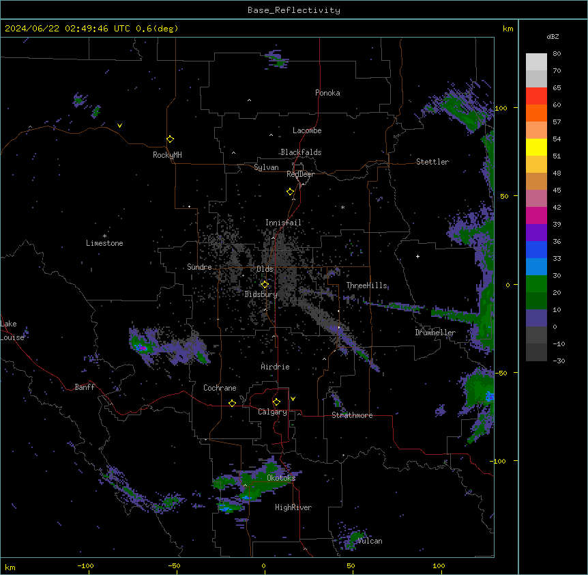
Task: Pick the purple swatch between 39 and 36 dBZ
Action: pyautogui.click(x=536, y=233)
